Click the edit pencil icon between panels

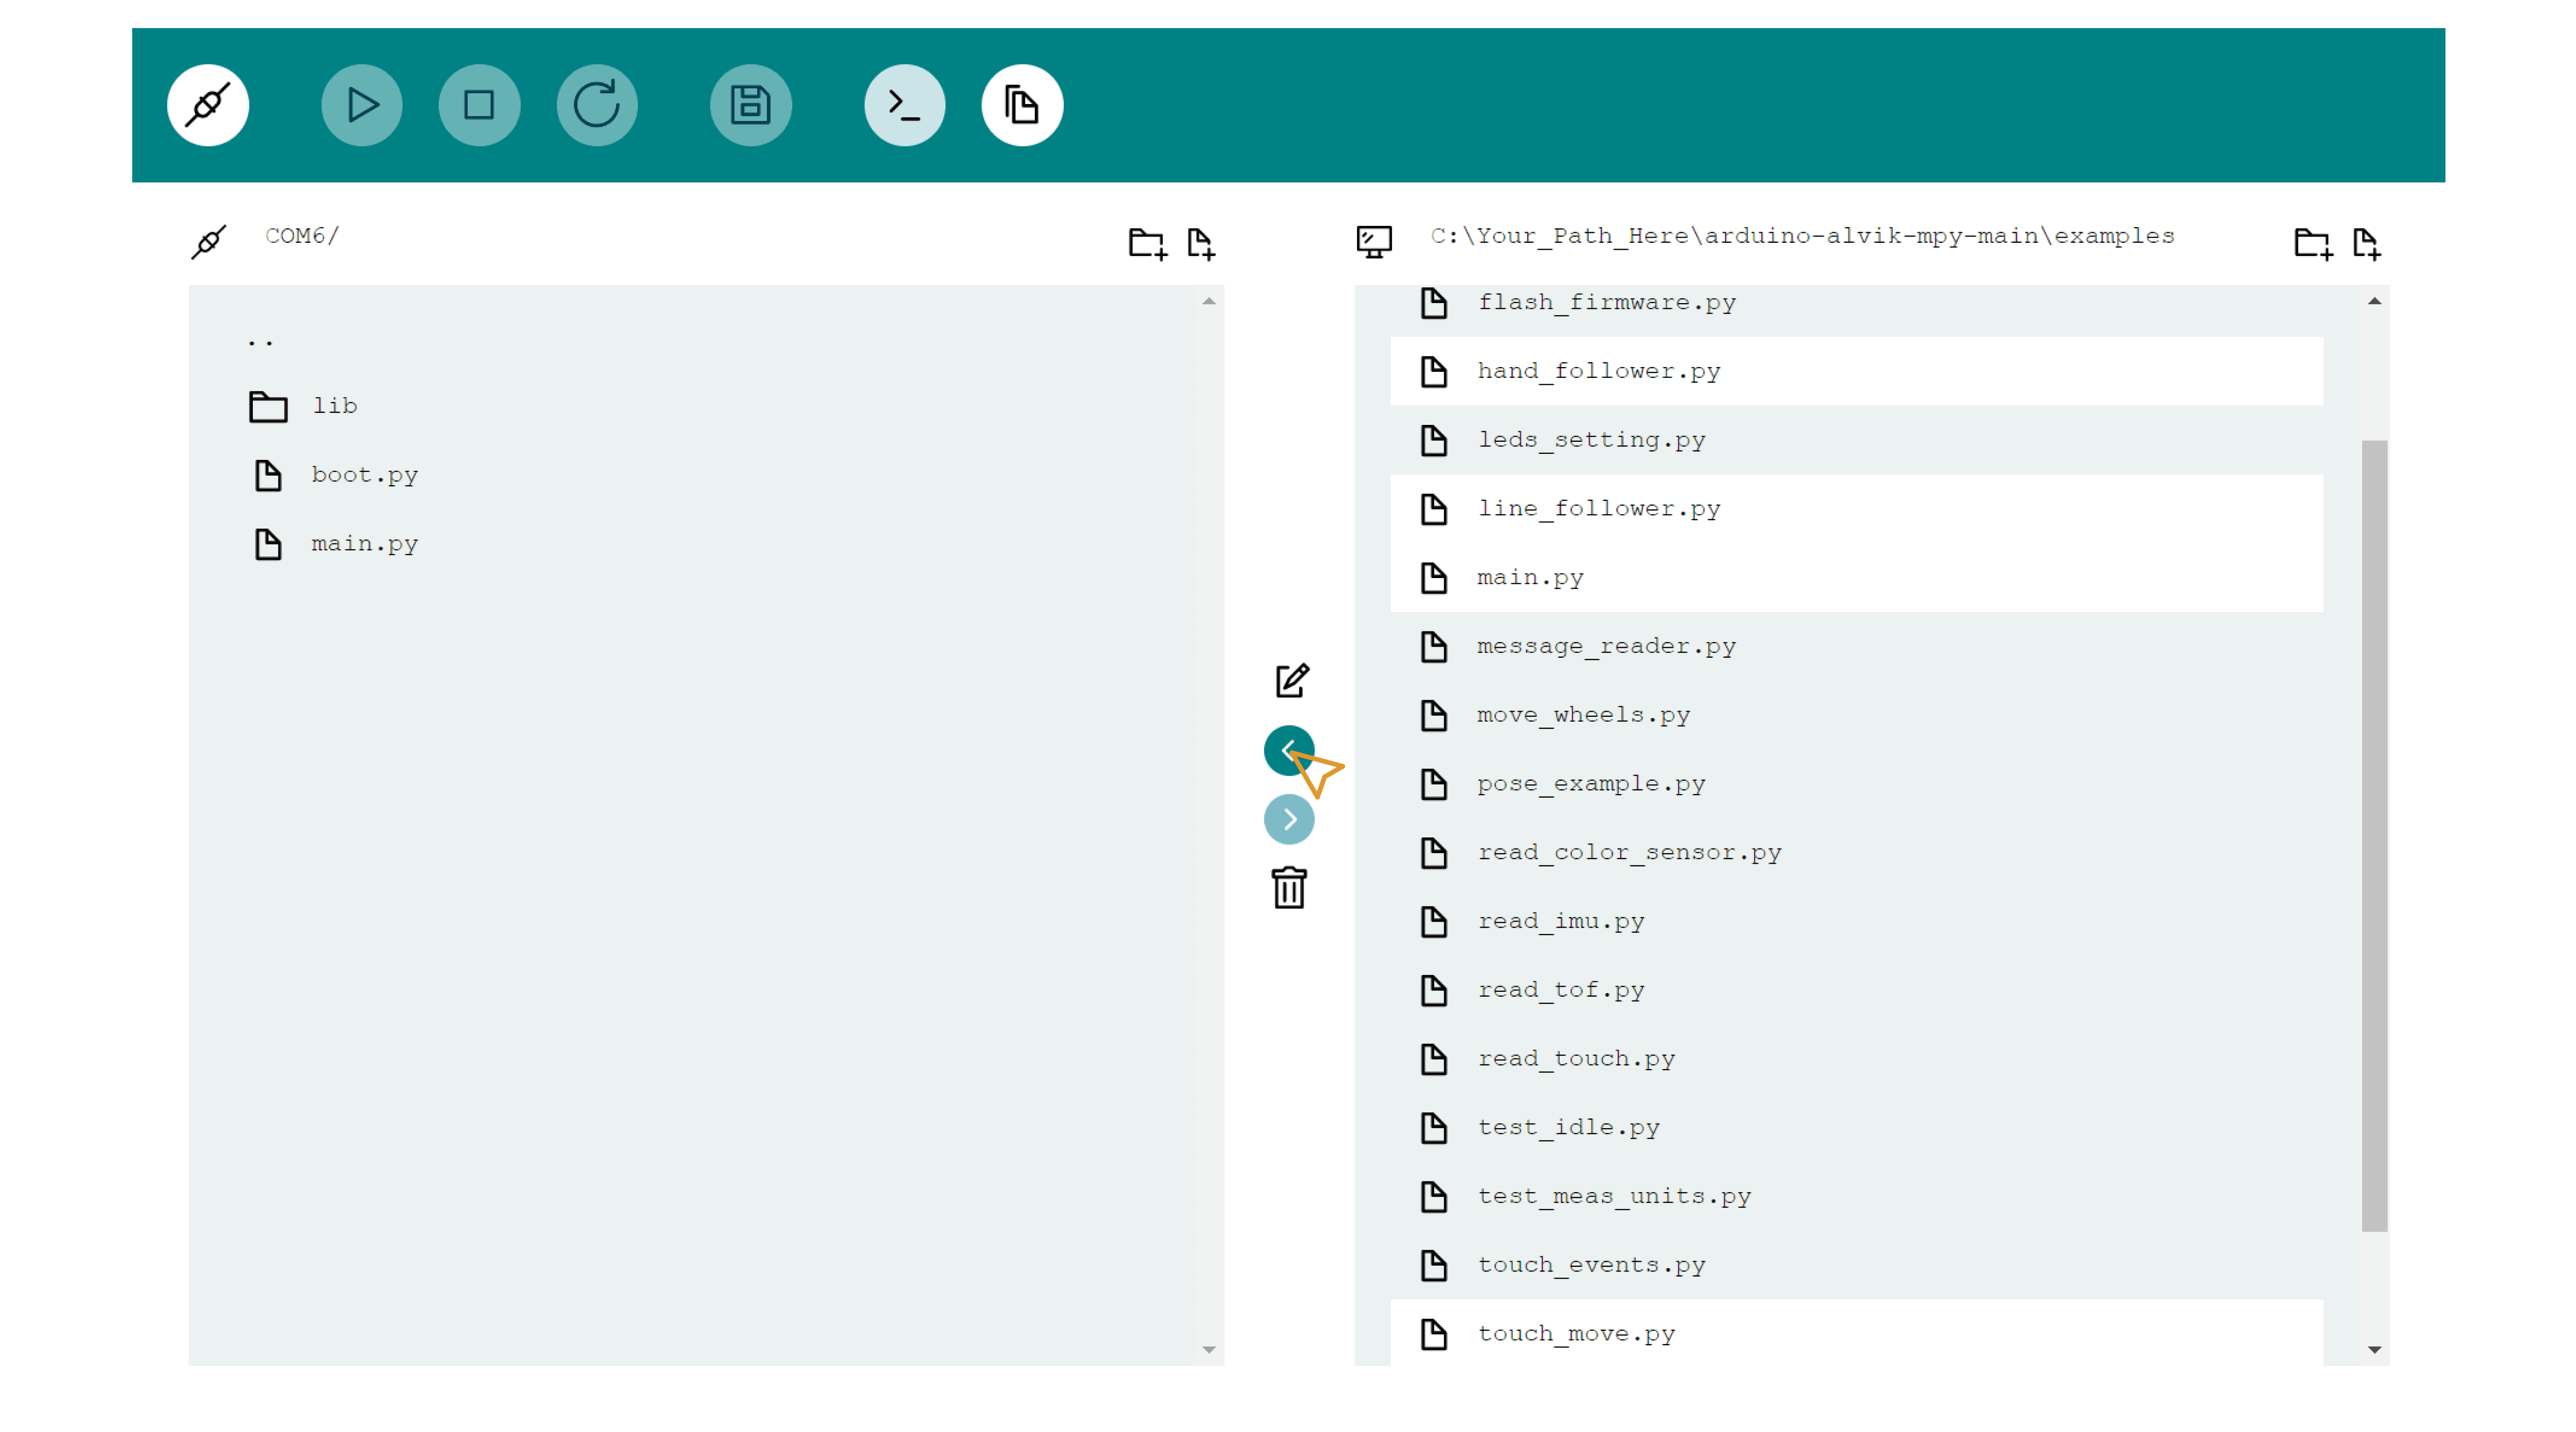tap(1291, 680)
